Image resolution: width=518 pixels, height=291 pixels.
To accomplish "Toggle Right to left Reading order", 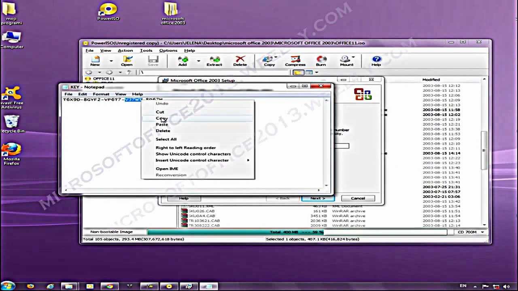I will (x=198, y=148).
